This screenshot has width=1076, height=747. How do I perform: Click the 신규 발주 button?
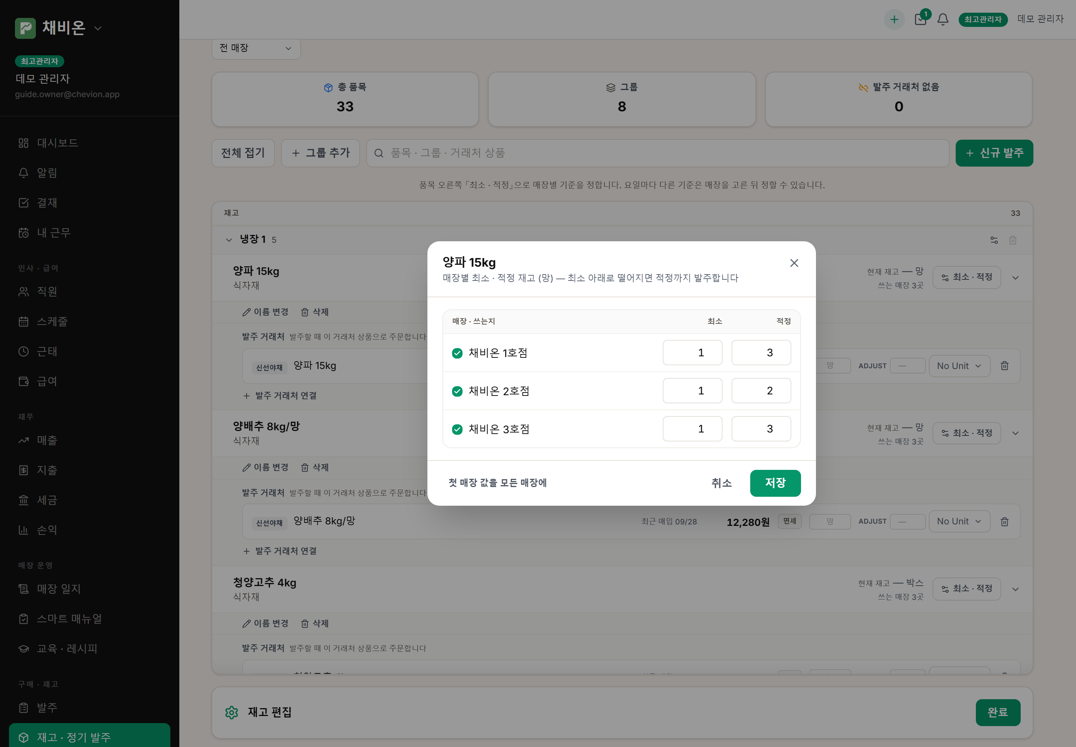[x=994, y=153]
